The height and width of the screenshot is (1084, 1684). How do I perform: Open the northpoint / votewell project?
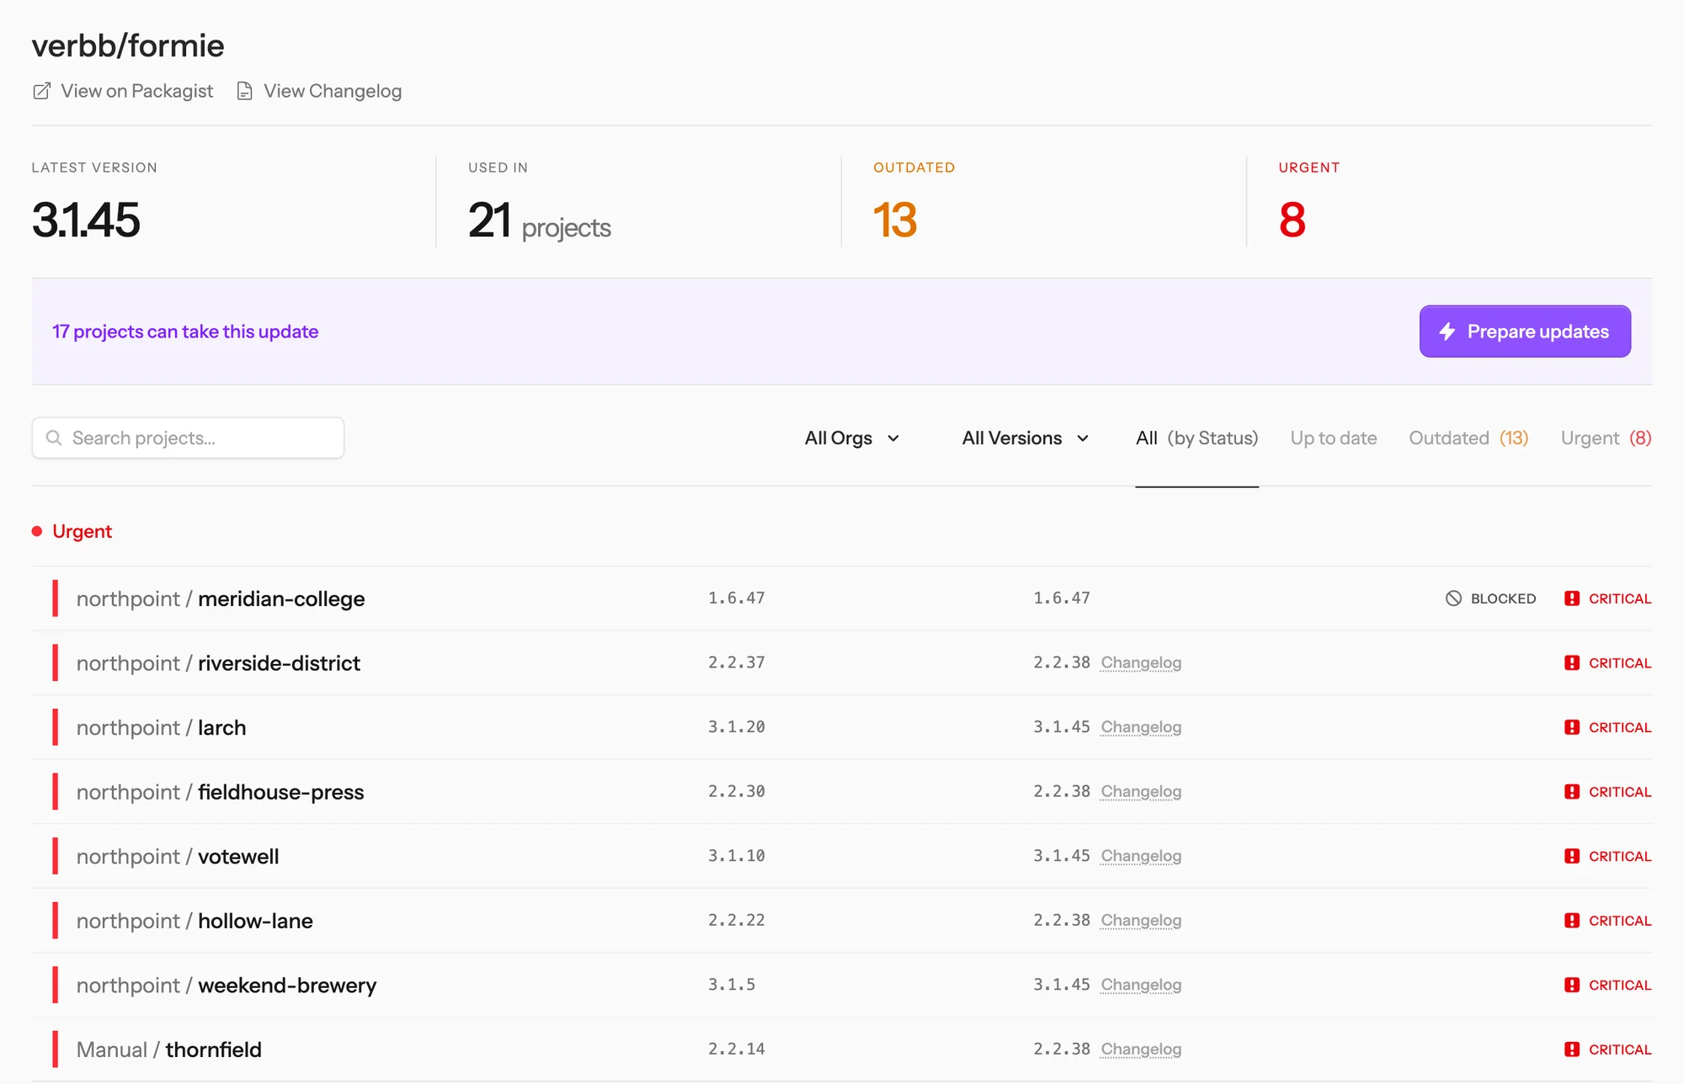click(178, 857)
